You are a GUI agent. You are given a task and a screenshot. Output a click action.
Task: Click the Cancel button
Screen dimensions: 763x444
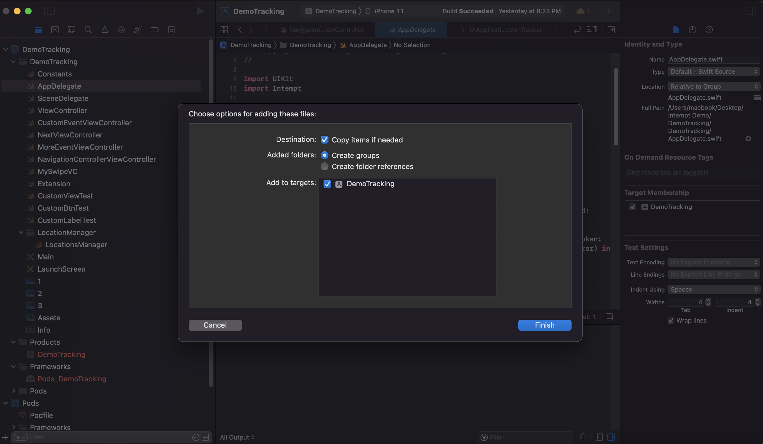pos(215,325)
